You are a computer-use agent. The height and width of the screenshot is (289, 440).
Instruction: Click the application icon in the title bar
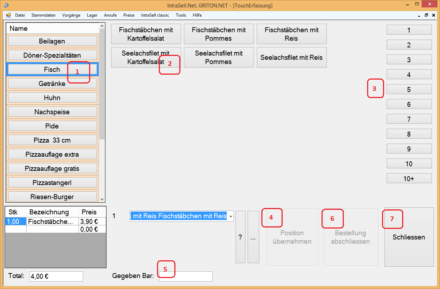tap(6, 5)
